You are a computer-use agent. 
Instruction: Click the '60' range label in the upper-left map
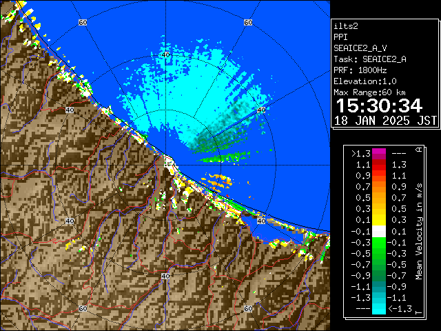(x=83, y=22)
